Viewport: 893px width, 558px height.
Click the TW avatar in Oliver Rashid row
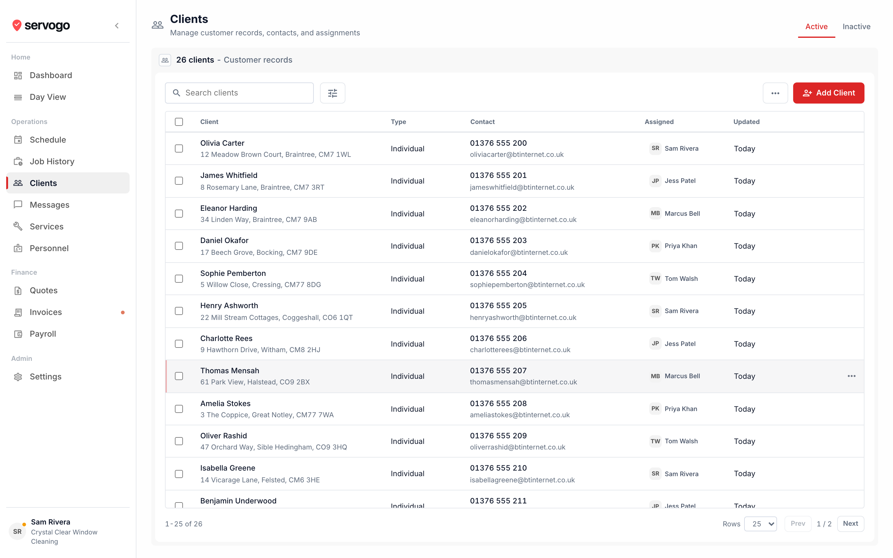(655, 441)
